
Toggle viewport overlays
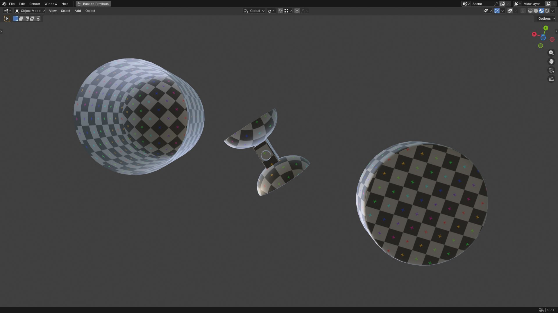tap(510, 11)
